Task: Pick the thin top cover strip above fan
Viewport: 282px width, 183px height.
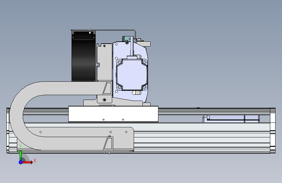Action: click(x=103, y=30)
